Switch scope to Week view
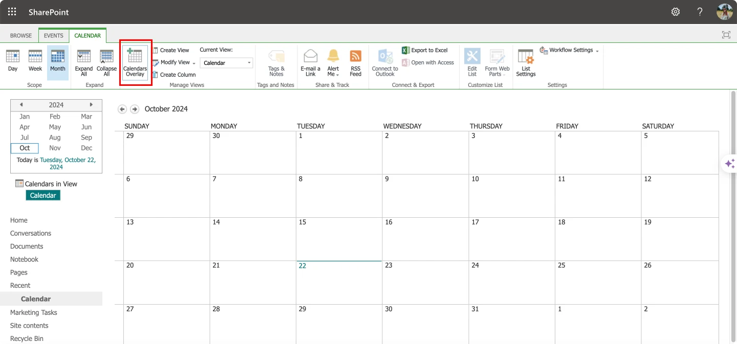 tap(35, 60)
